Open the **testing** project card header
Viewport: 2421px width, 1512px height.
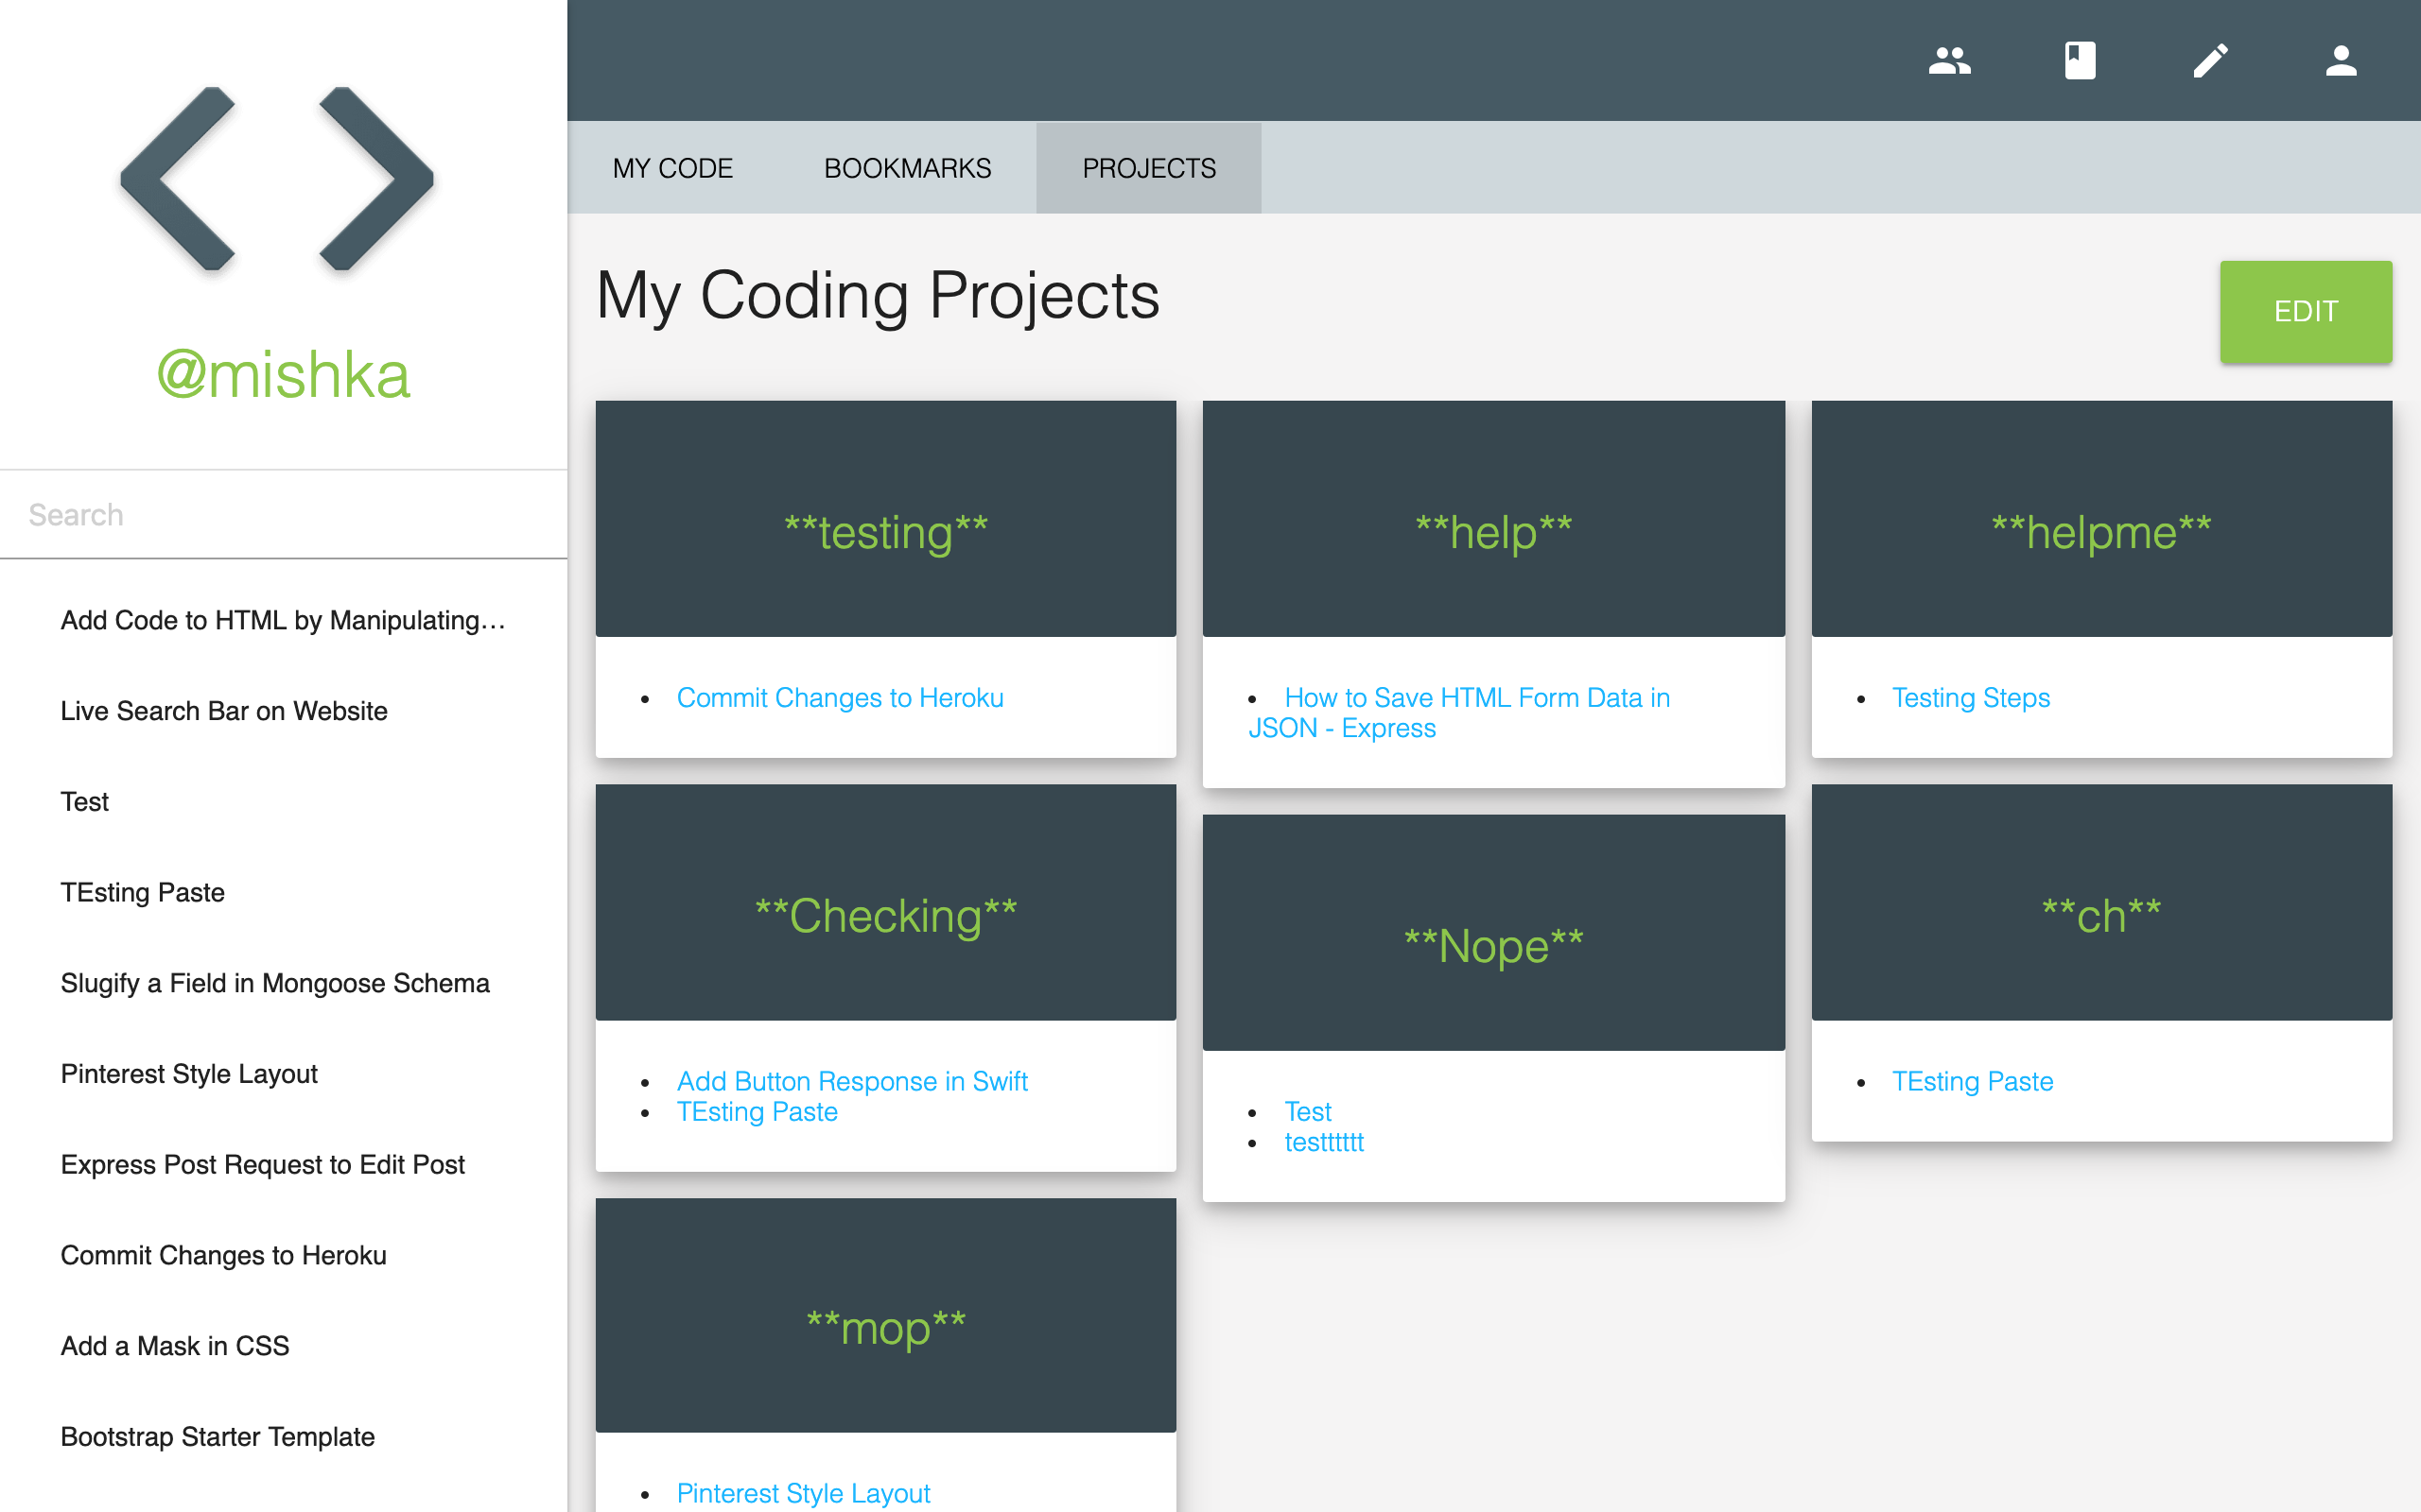click(885, 519)
